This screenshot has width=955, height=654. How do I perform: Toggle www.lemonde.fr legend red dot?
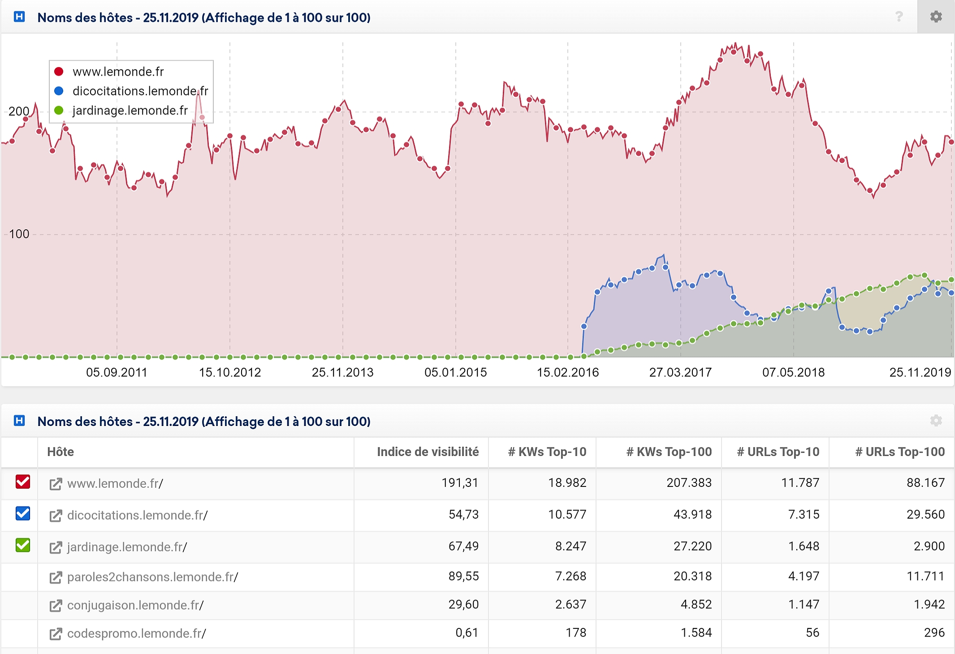point(59,72)
